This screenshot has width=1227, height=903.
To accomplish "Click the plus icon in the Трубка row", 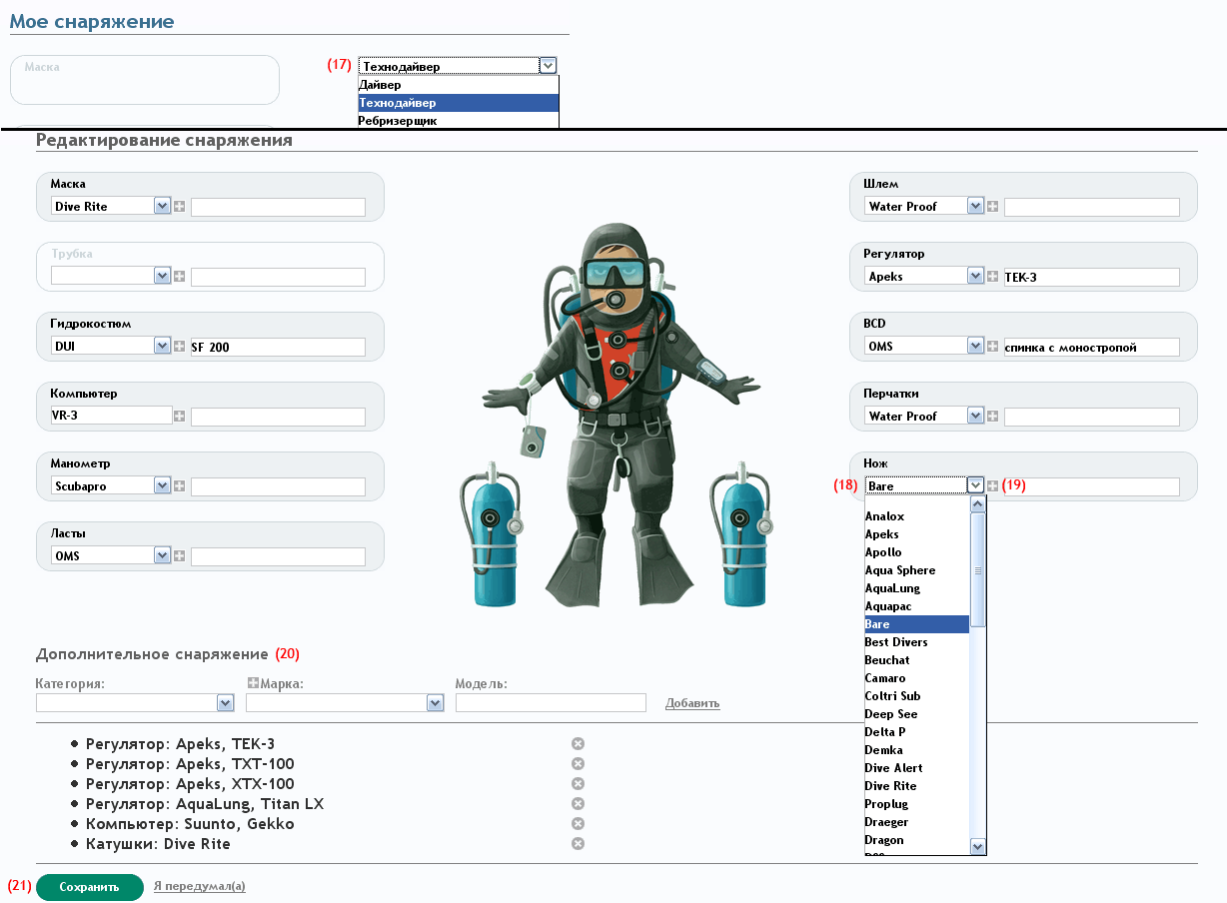I will pos(180,277).
